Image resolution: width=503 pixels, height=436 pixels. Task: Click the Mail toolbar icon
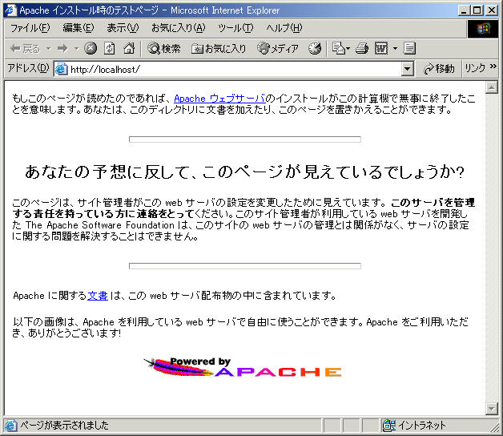[339, 48]
